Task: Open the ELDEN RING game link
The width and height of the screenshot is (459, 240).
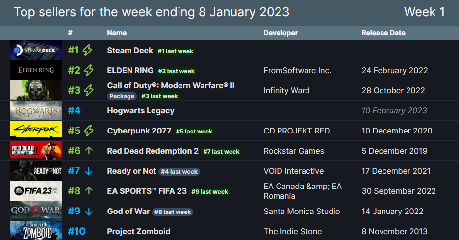Action: tap(130, 71)
